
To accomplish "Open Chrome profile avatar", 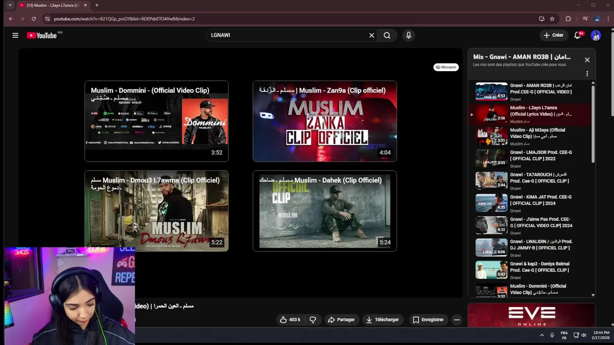I will tap(597, 19).
